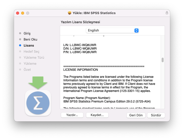Minimize the installer with yellow button

23,13
